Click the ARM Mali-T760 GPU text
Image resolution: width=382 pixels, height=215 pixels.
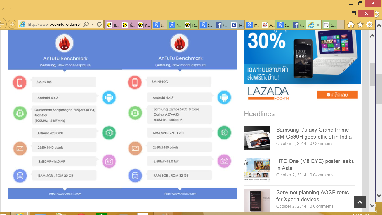point(168,133)
